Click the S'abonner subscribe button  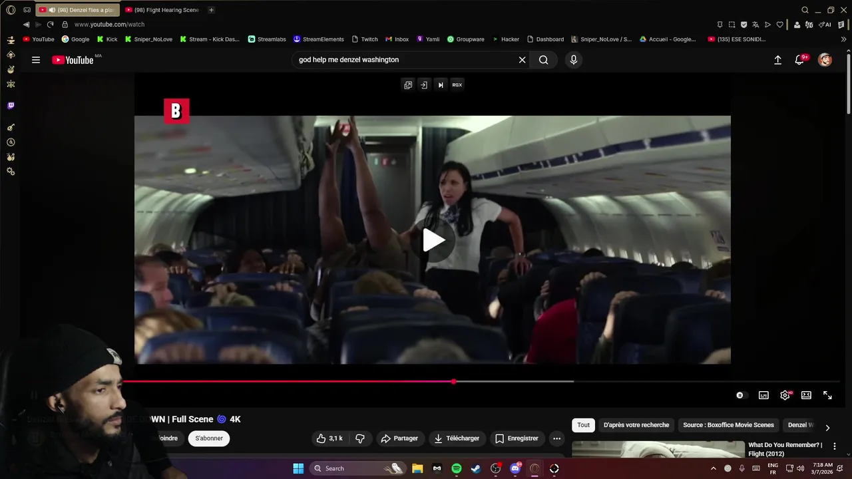(x=209, y=438)
